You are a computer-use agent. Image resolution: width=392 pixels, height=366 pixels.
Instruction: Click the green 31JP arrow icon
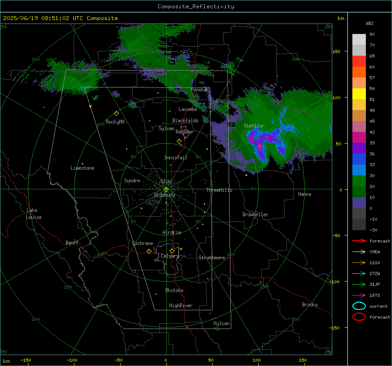coord(359,284)
